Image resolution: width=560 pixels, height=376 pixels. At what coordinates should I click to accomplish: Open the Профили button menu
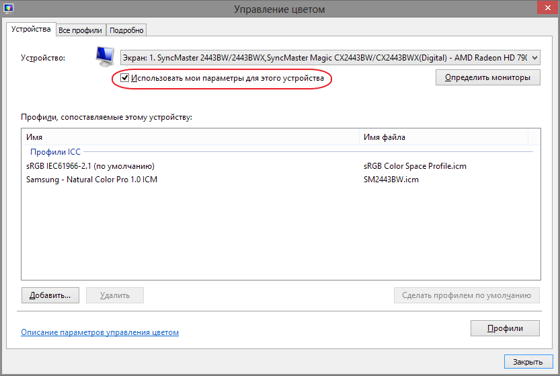click(506, 328)
